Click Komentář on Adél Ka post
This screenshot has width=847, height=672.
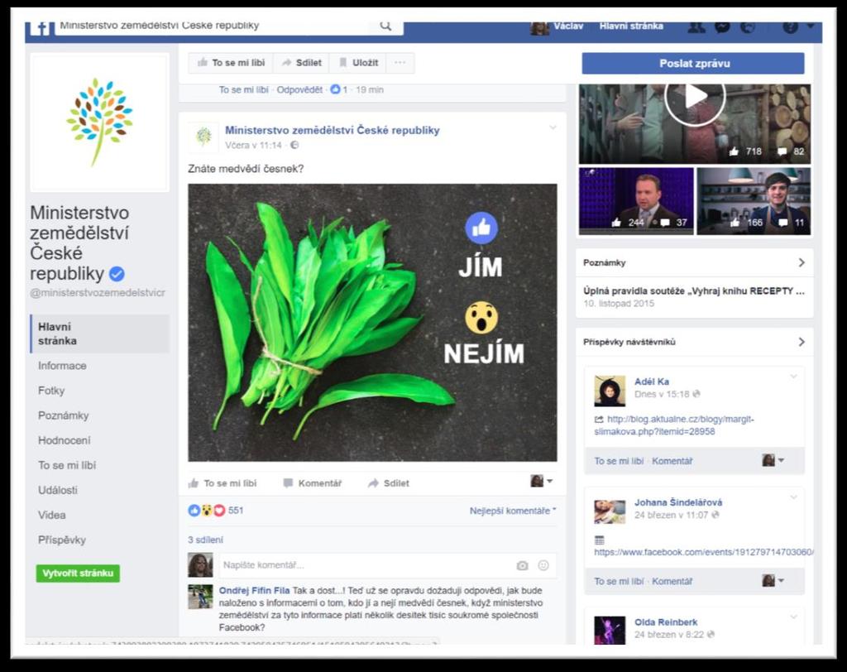tap(672, 461)
